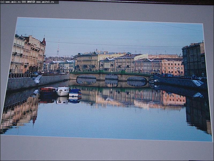
Task: Click the red-domed tower on left building
Action: 44,41
